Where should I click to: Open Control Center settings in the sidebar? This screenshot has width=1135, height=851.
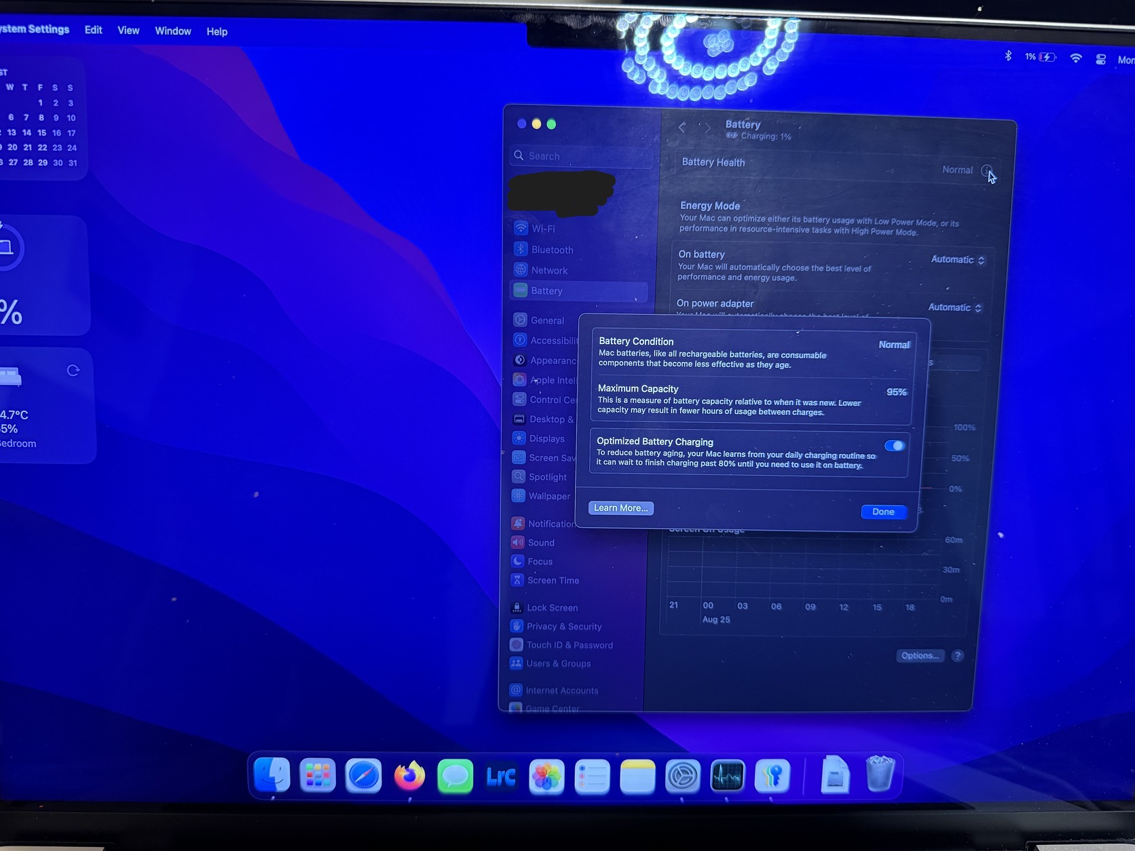click(x=544, y=400)
